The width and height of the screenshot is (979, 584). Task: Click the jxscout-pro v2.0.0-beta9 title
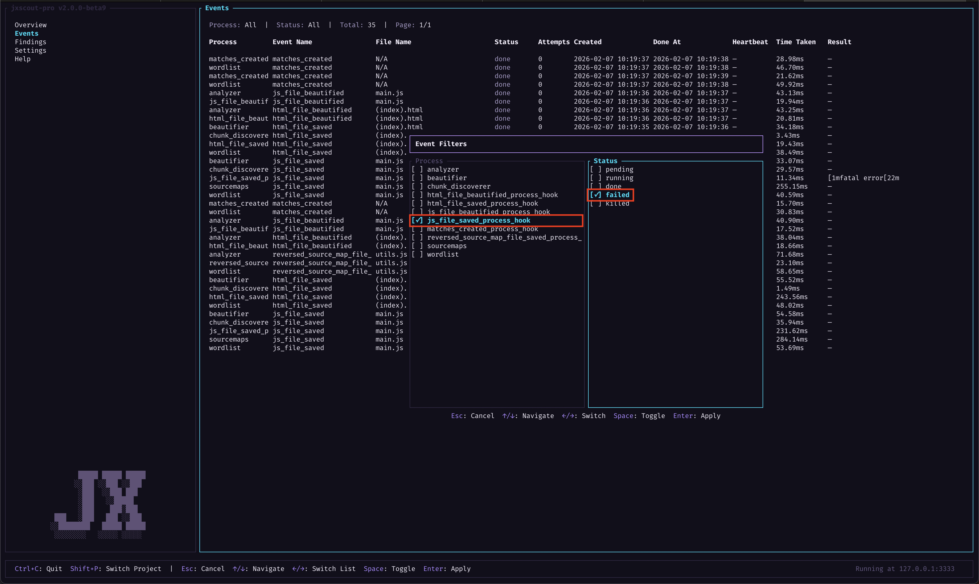coord(58,8)
